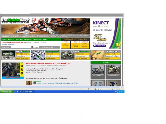Open the Galeries link under Calendrier

[x=112, y=58]
